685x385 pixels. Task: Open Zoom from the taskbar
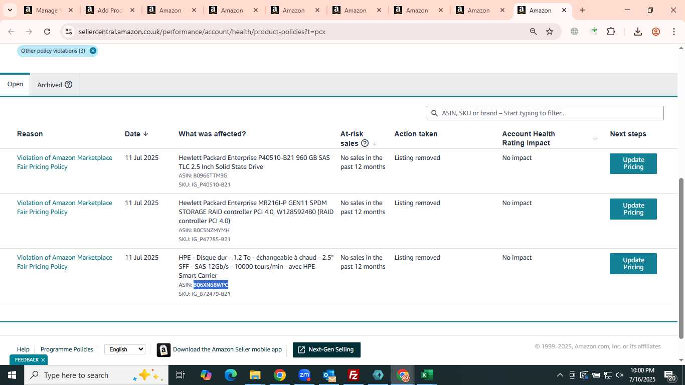[x=304, y=375]
